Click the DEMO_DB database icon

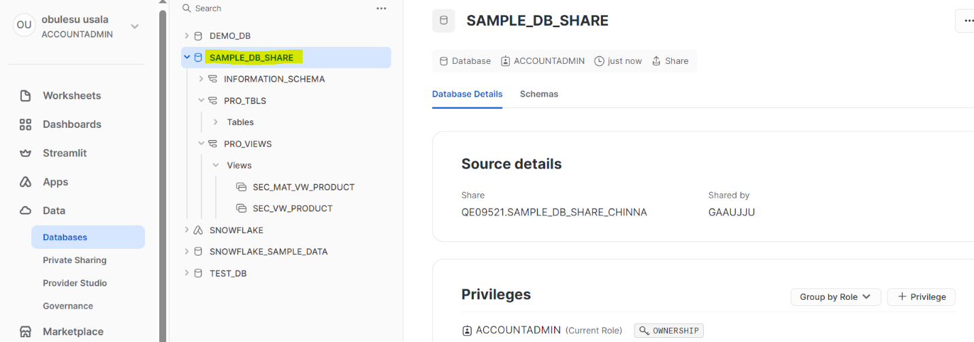198,36
